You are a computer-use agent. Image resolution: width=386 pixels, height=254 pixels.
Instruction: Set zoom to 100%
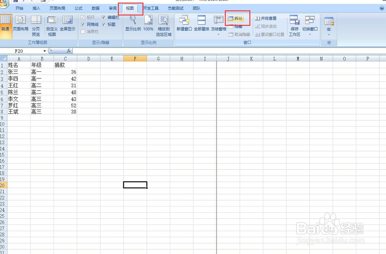click(148, 23)
